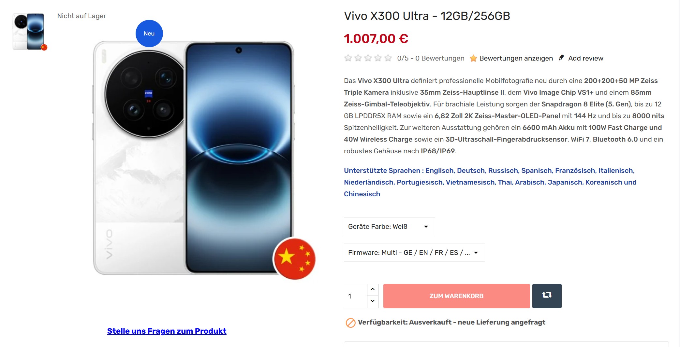Click the blue Neu badge on the image

point(149,34)
